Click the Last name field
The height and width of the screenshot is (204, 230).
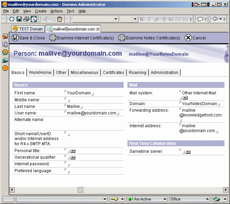[x=73, y=106]
